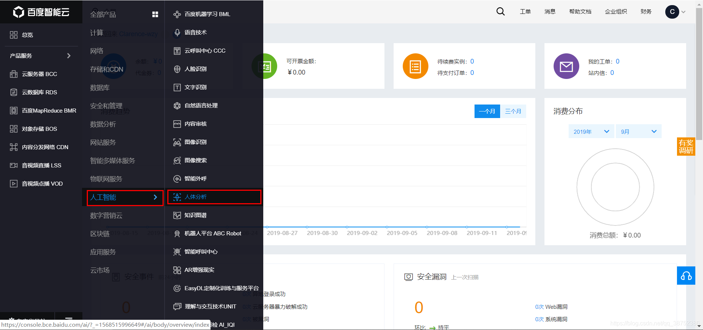Select 数据库 category

coord(100,88)
